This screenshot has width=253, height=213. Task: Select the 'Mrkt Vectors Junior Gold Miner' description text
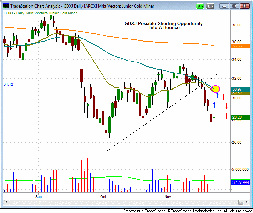point(52,13)
